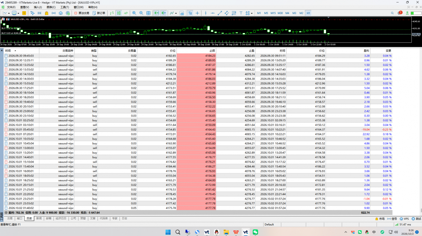Viewport: 422px width, 236px height.
Task: Open the IDE MetaEditor icon
Action: [39, 13]
